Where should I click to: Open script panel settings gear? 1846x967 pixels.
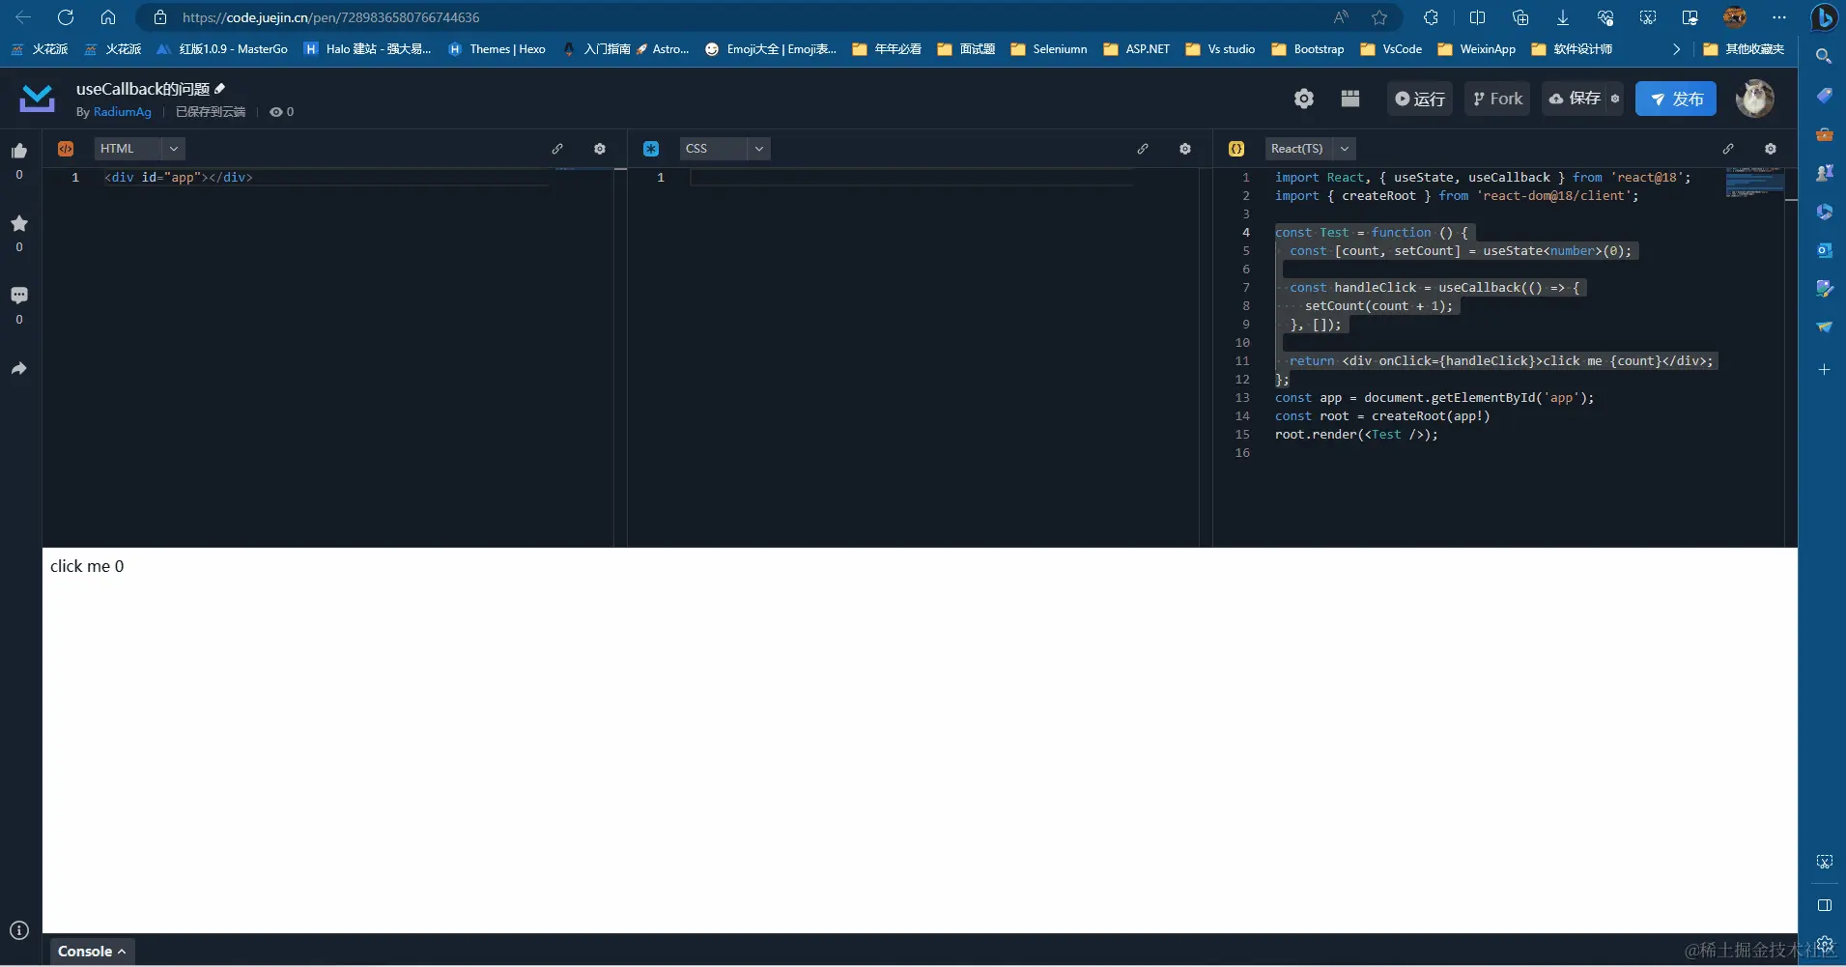[1771, 149]
